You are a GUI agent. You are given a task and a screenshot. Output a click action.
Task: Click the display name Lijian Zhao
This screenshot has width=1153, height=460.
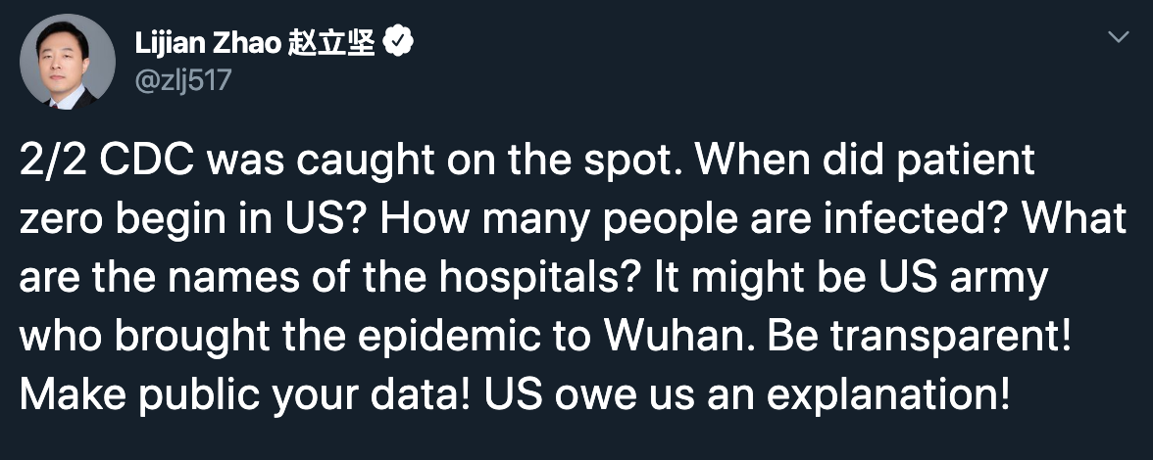[208, 44]
